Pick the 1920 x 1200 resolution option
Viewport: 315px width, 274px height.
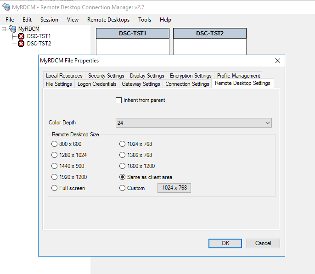tap(55, 177)
